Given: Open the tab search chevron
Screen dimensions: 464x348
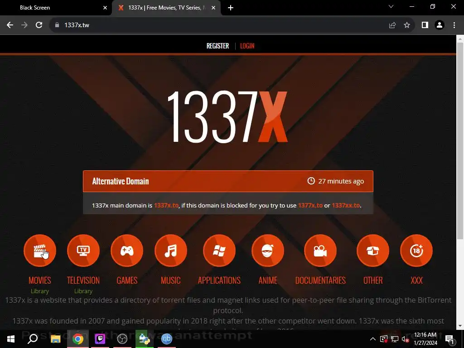Looking at the screenshot, I should 391,6.
